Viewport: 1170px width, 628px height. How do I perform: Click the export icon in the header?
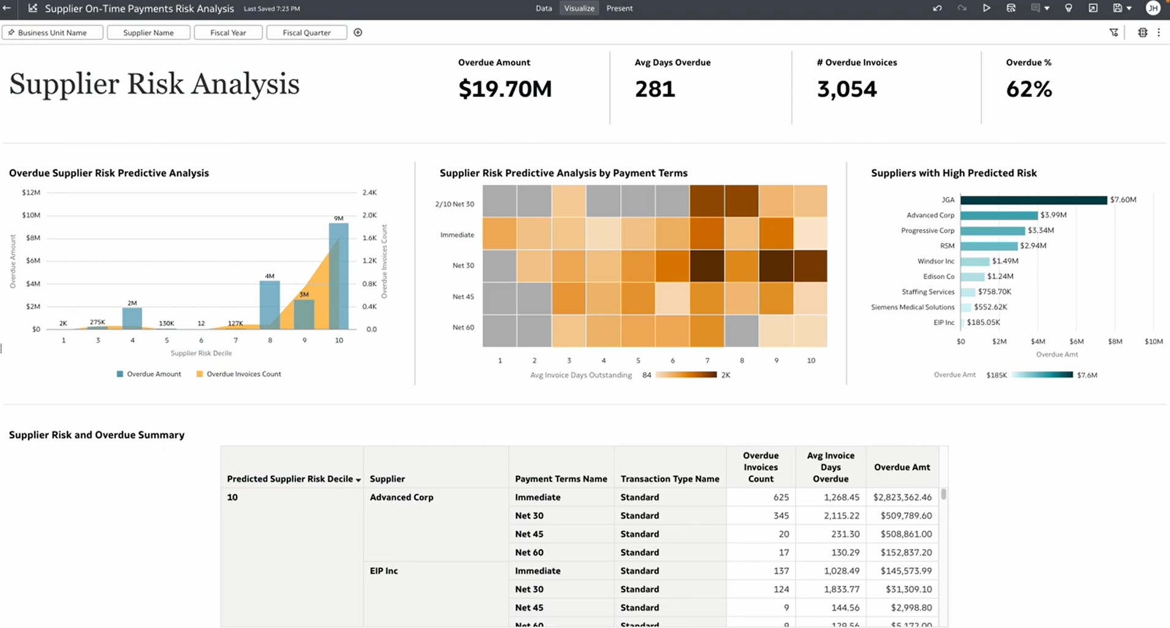[1093, 9]
